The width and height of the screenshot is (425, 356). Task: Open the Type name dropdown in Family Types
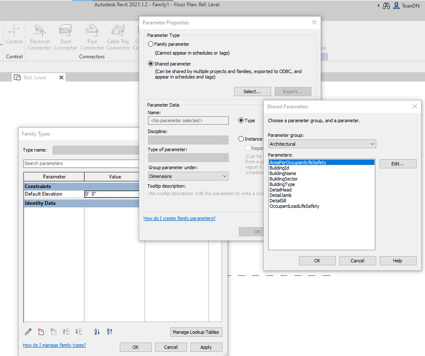tap(96, 150)
